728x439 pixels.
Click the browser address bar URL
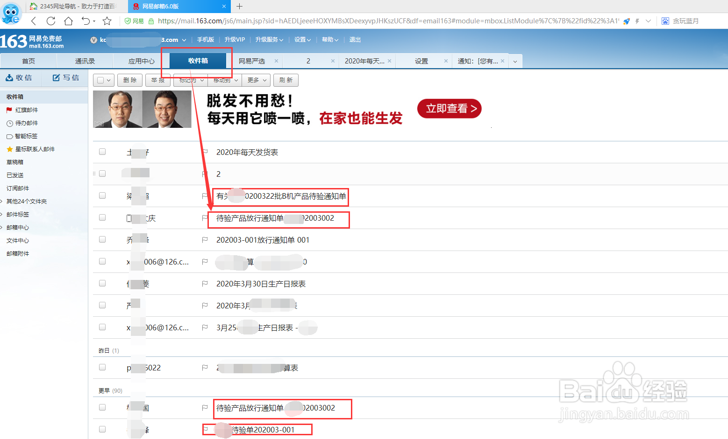(x=388, y=21)
